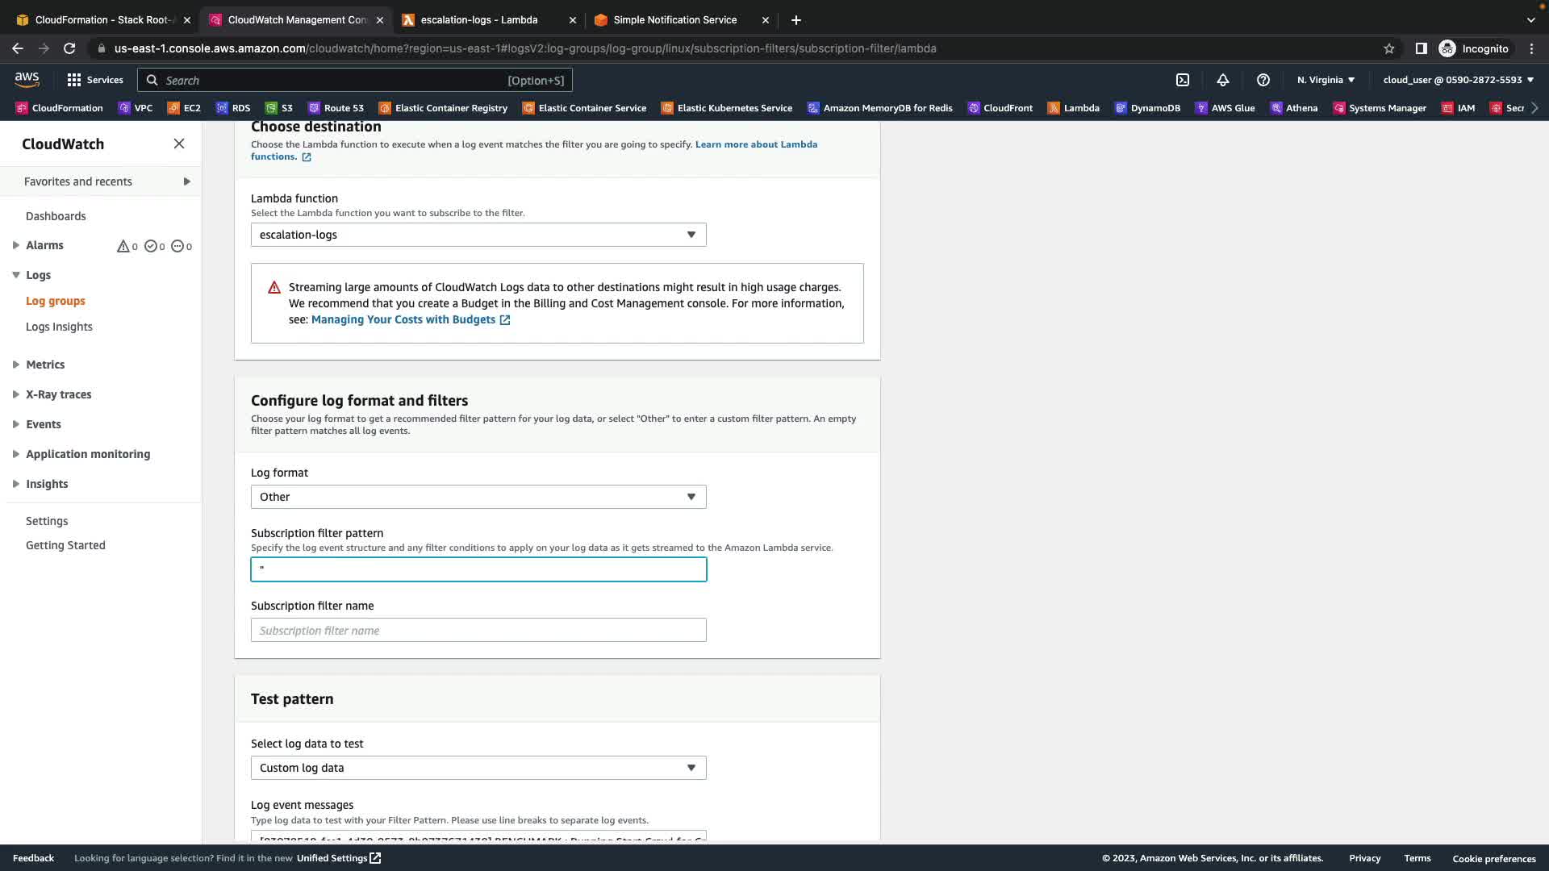Click the AWS logo home icon
This screenshot has height=871, width=1549.
[x=27, y=79]
